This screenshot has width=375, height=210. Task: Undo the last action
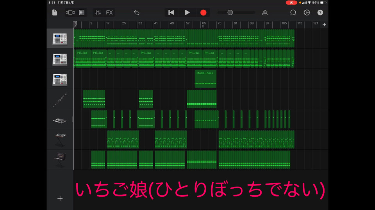coord(137,12)
